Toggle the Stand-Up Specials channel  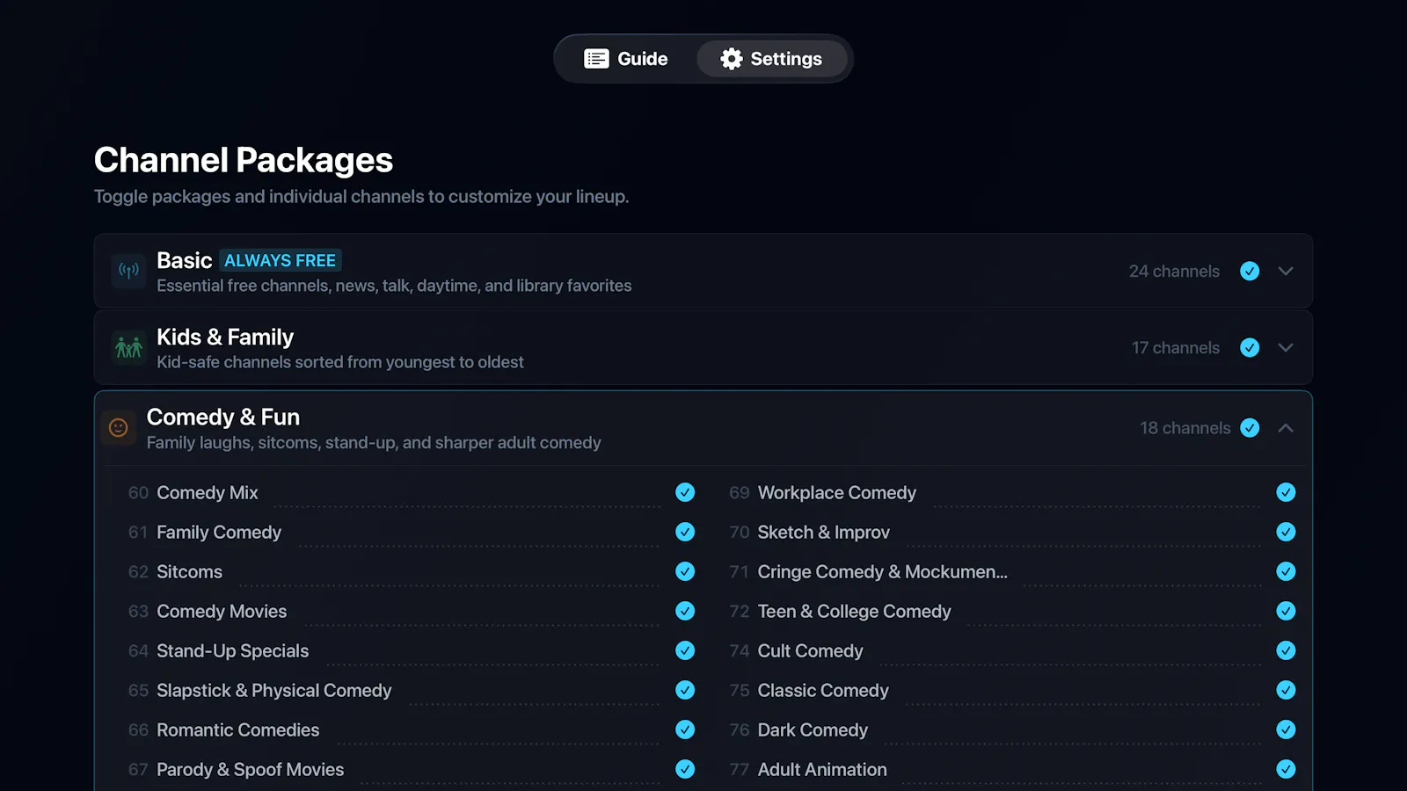(x=685, y=650)
